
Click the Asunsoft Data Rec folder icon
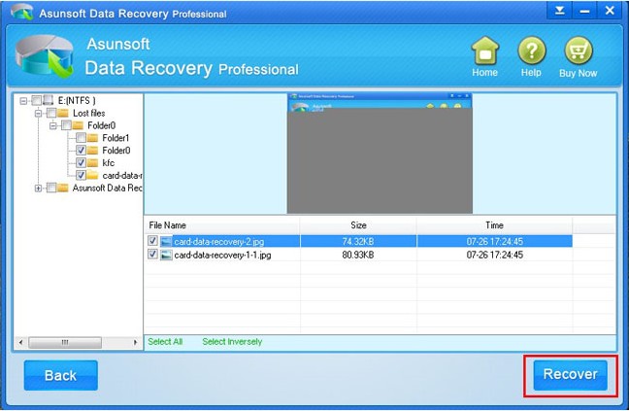click(x=62, y=188)
